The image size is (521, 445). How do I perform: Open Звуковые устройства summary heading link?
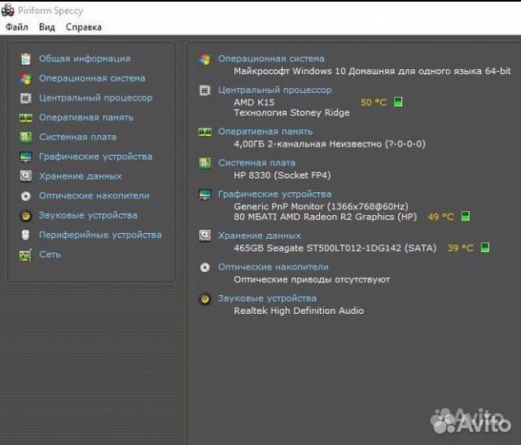click(267, 298)
